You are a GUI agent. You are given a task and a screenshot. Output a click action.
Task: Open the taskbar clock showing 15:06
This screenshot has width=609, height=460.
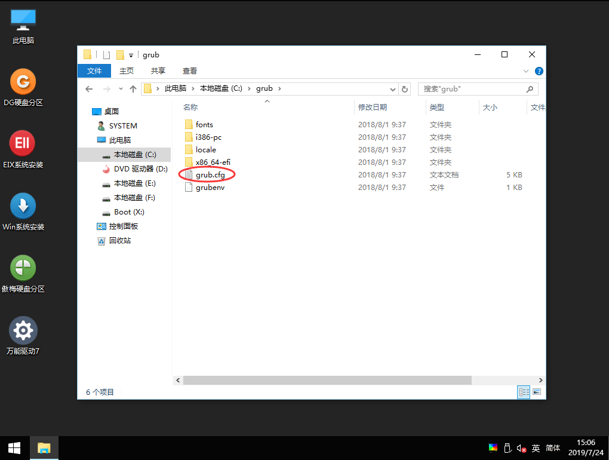coord(586,447)
